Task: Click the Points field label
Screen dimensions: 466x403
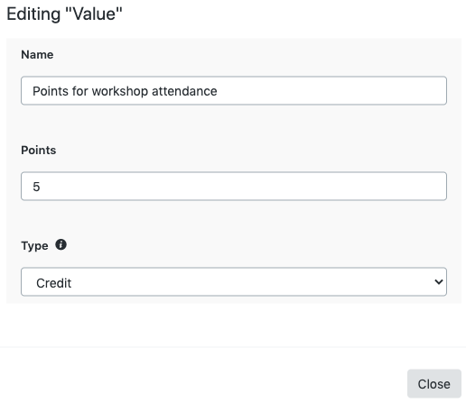Action: (39, 151)
